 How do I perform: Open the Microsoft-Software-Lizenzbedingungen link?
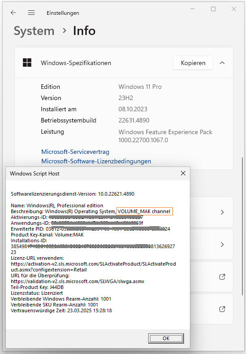pyautogui.click(x=96, y=161)
